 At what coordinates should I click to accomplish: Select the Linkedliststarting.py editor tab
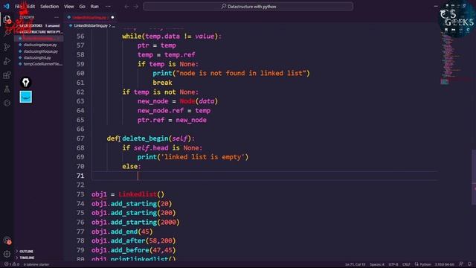coord(91,17)
